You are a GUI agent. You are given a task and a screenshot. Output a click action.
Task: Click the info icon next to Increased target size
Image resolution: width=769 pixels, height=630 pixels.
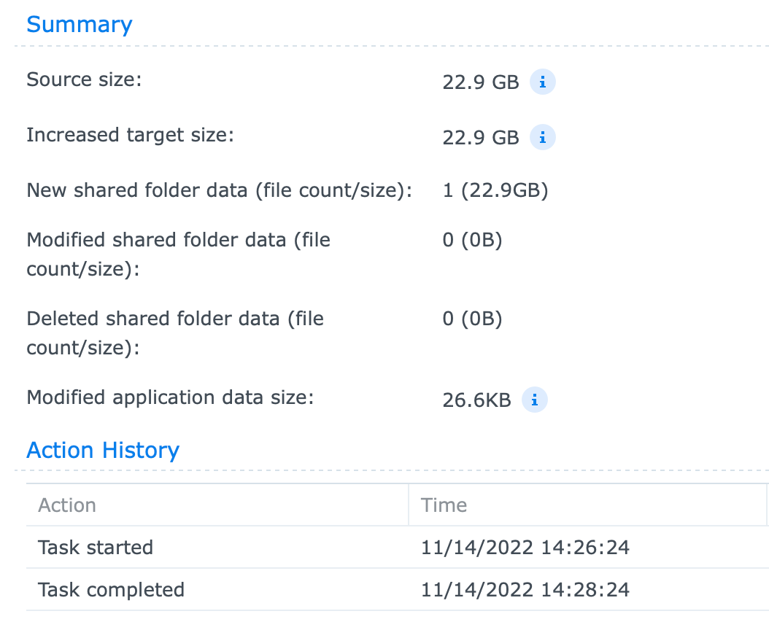coord(542,136)
